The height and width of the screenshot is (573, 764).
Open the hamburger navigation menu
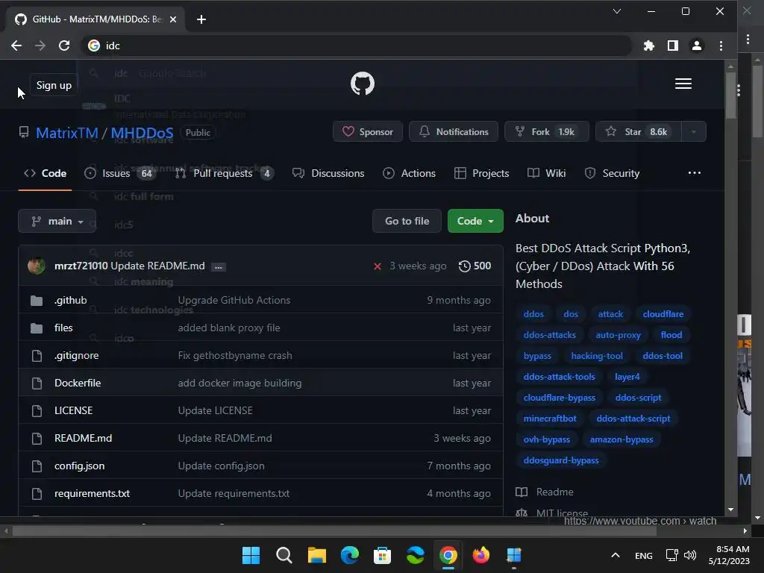[683, 84]
